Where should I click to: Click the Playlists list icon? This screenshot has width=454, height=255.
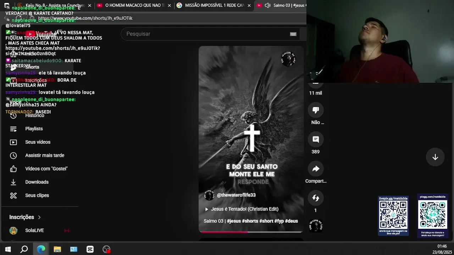13,129
